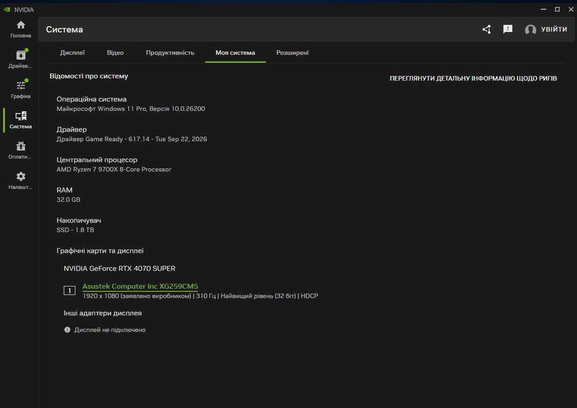Click AMD Ryzen 7 9700X processor text
577x408 pixels.
pyautogui.click(x=114, y=169)
